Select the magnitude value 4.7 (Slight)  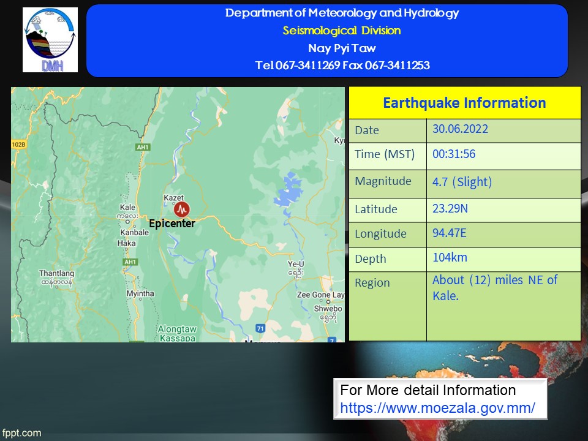[x=462, y=182]
